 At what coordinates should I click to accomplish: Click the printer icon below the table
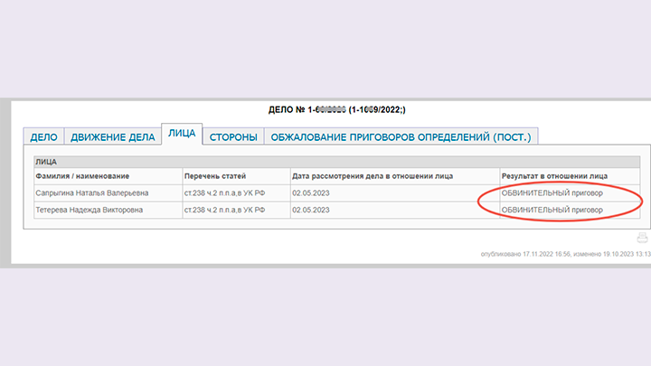(x=643, y=238)
